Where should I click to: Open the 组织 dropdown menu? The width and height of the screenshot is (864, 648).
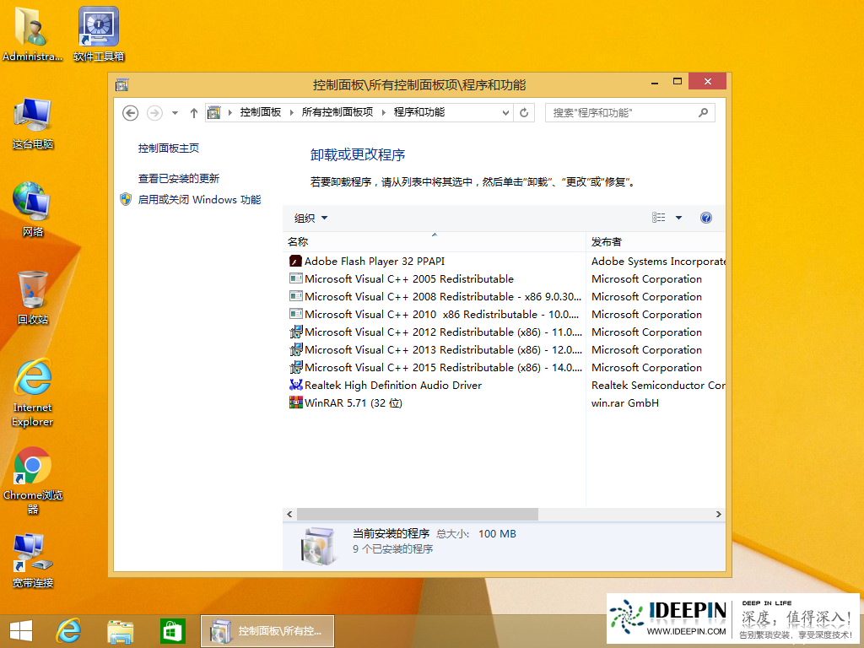pyautogui.click(x=310, y=219)
